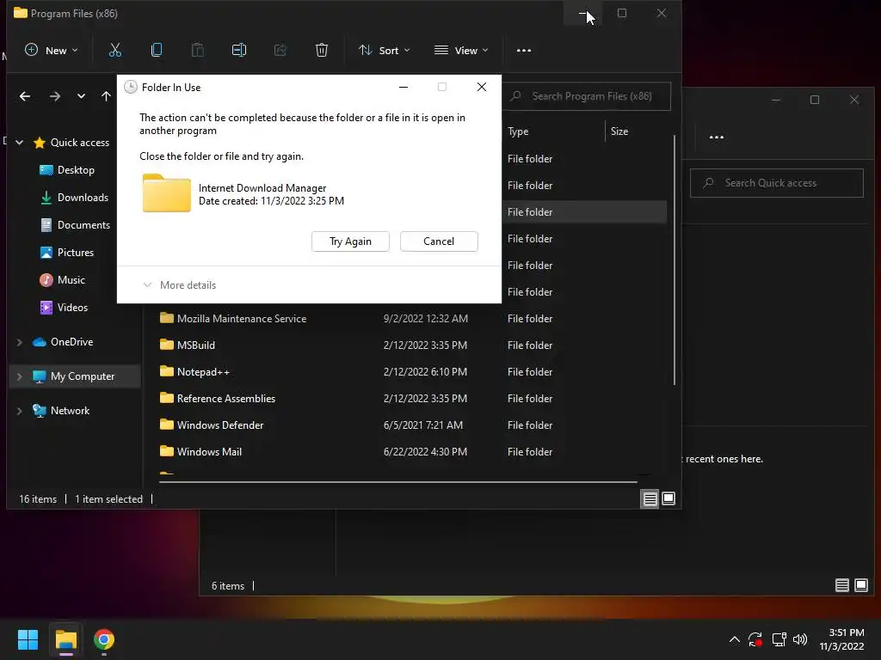The image size is (881, 660).
Task: Switch to large icons view in back Quick access window
Action: tap(860, 585)
